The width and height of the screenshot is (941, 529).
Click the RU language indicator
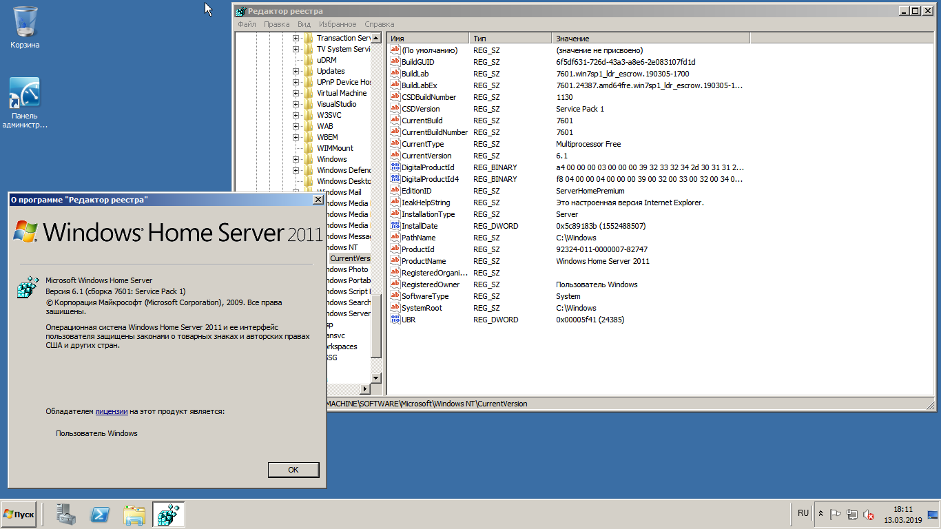tap(803, 513)
